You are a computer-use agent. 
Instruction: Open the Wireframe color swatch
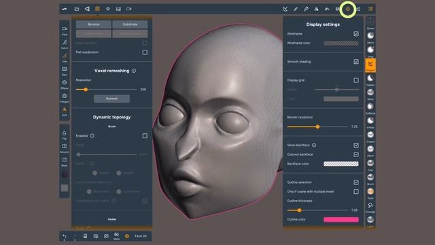coord(341,43)
